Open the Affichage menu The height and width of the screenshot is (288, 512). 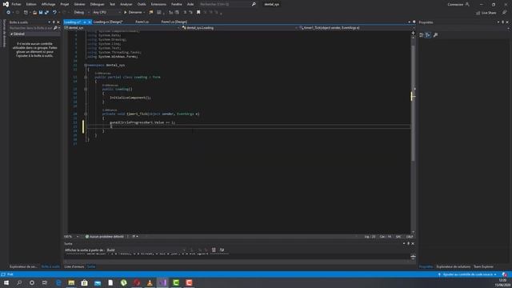click(x=48, y=4)
